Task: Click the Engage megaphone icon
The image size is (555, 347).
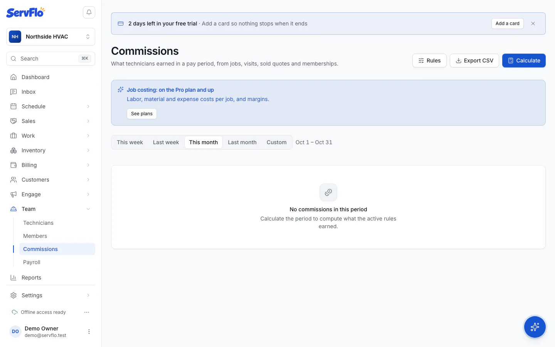Action: pos(13,194)
